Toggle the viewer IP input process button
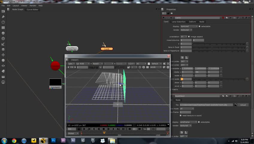Screen dimensions: 254x144 pos(164,67)
